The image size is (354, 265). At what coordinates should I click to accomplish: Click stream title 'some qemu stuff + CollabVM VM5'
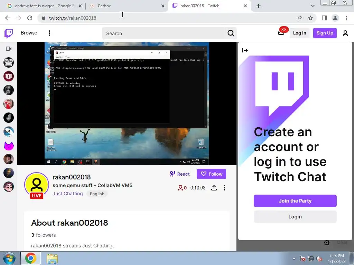[x=92, y=185]
